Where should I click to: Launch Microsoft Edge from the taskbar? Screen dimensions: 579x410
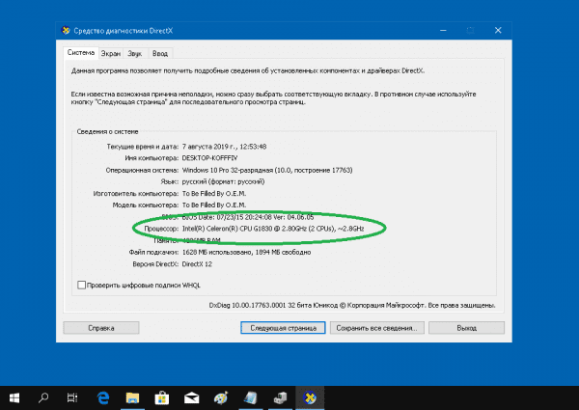[x=103, y=397]
